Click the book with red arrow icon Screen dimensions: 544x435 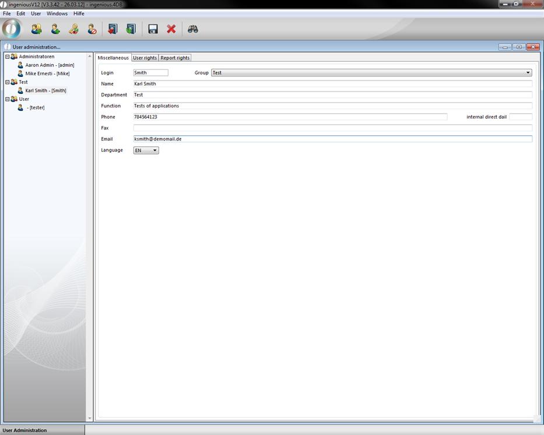(x=113, y=29)
